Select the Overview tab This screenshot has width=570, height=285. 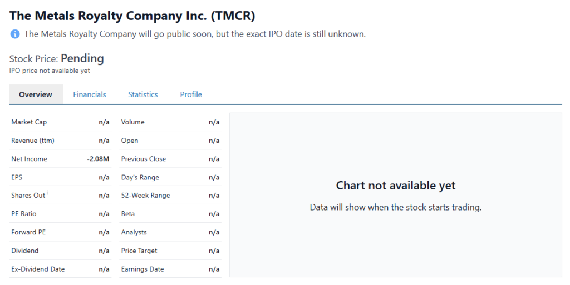coord(36,94)
